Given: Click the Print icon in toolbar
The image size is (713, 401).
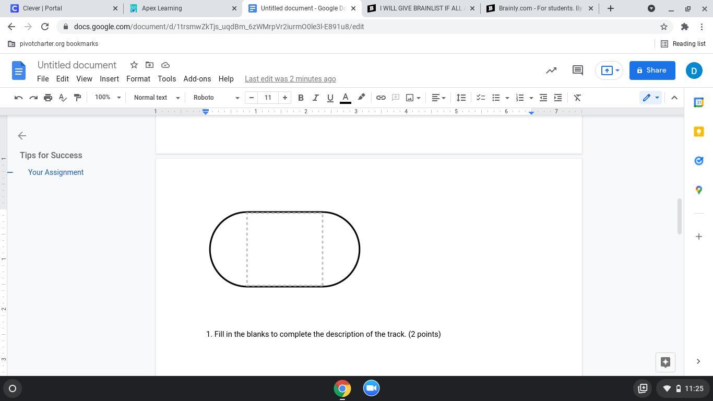Looking at the screenshot, I should click(x=48, y=98).
